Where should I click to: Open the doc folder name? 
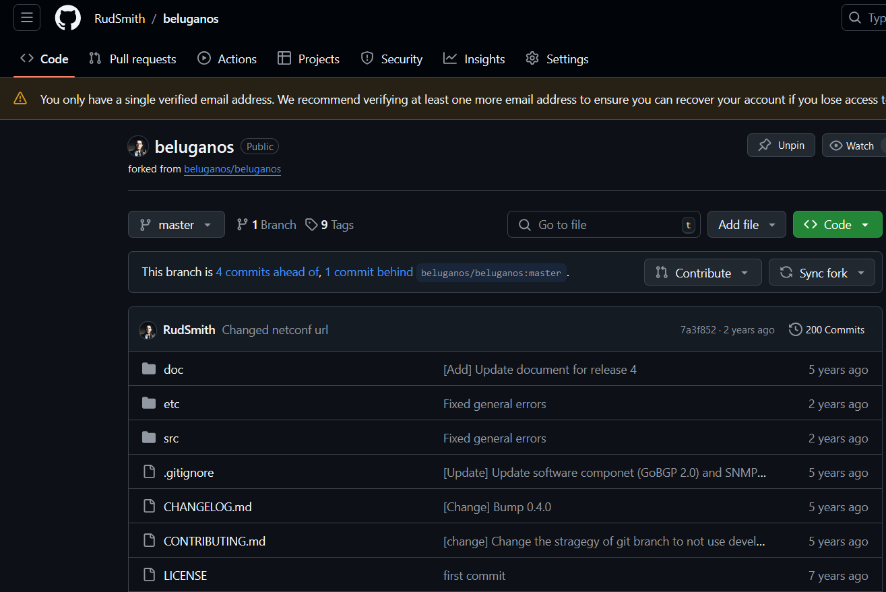point(173,370)
